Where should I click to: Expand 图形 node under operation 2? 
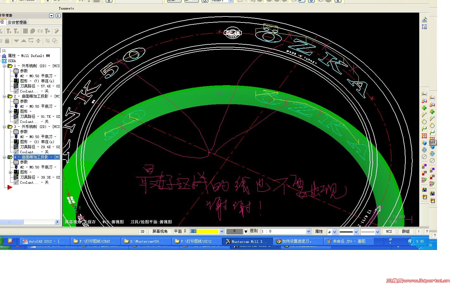10,111
